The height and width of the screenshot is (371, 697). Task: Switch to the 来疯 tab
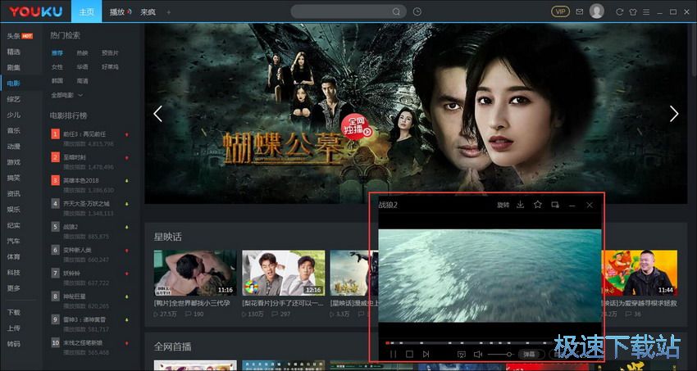[x=148, y=12]
